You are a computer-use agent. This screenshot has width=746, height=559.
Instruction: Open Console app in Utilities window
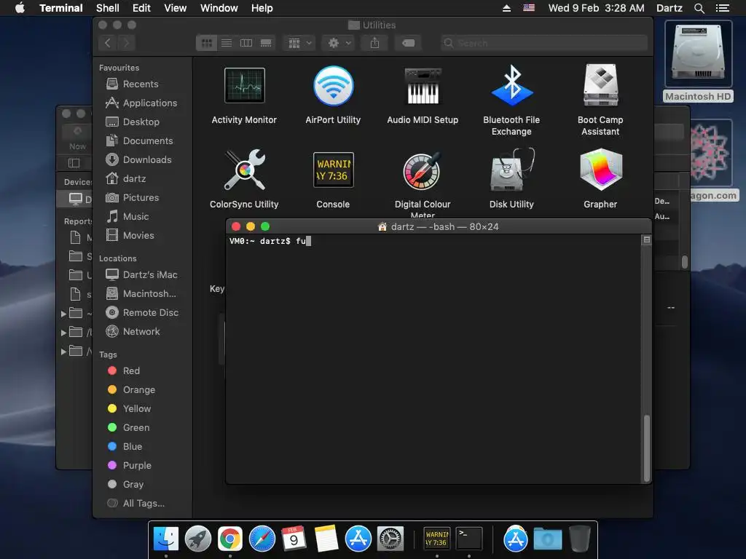(333, 170)
